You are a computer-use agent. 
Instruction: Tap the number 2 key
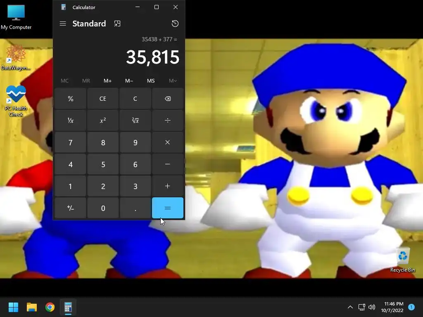pos(103,186)
